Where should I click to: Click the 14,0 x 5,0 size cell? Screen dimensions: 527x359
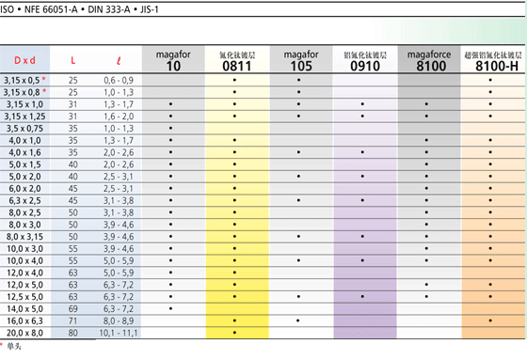point(24,308)
